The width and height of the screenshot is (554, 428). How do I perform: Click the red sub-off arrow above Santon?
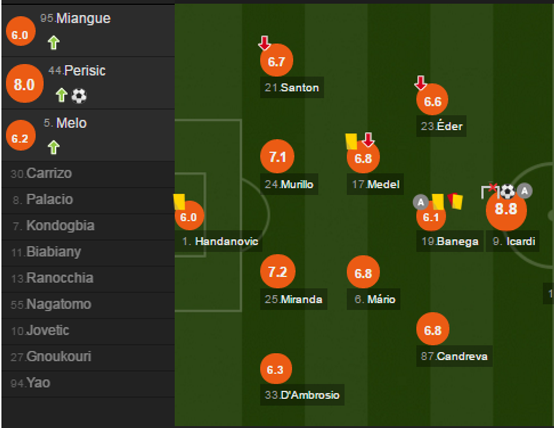click(x=265, y=43)
